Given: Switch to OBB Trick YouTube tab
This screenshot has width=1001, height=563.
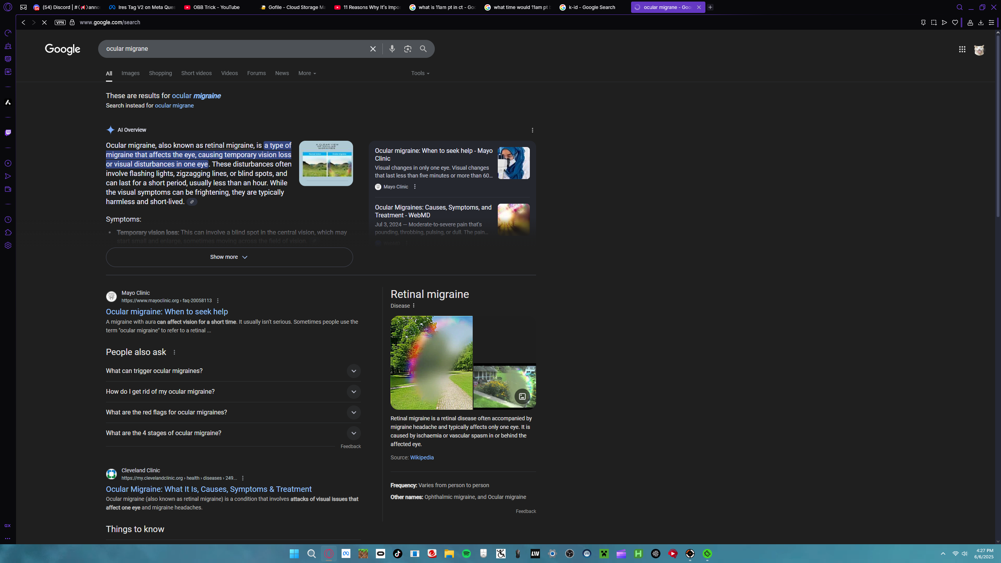Looking at the screenshot, I should 216,7.
